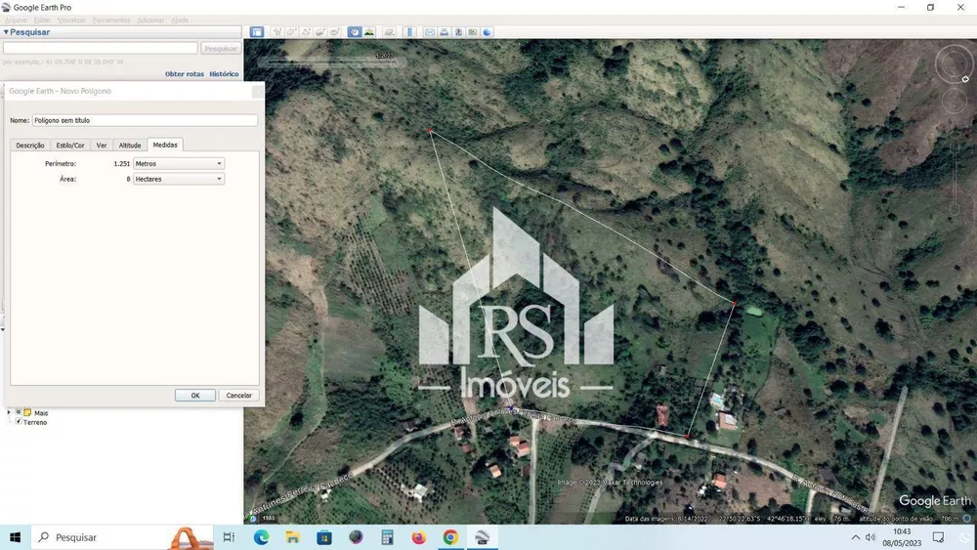Switch to the Ver tab
This screenshot has width=977, height=550.
(x=102, y=146)
